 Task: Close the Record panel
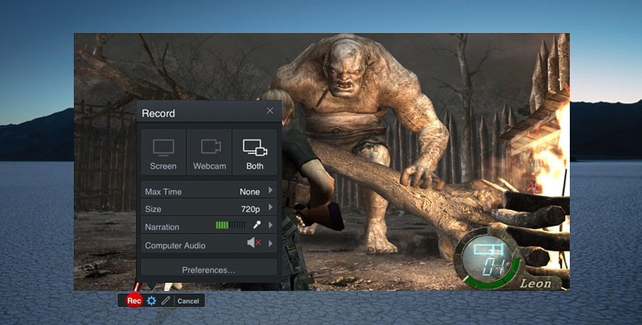click(x=270, y=111)
